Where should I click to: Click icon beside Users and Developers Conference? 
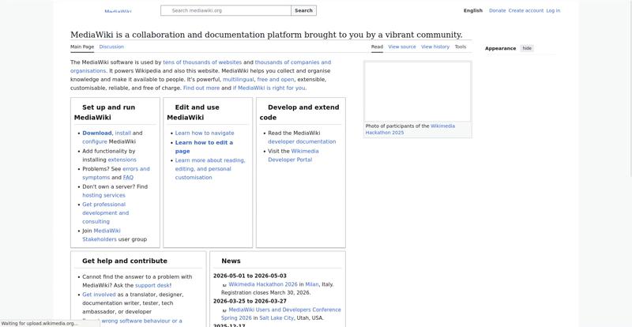[x=224, y=310]
